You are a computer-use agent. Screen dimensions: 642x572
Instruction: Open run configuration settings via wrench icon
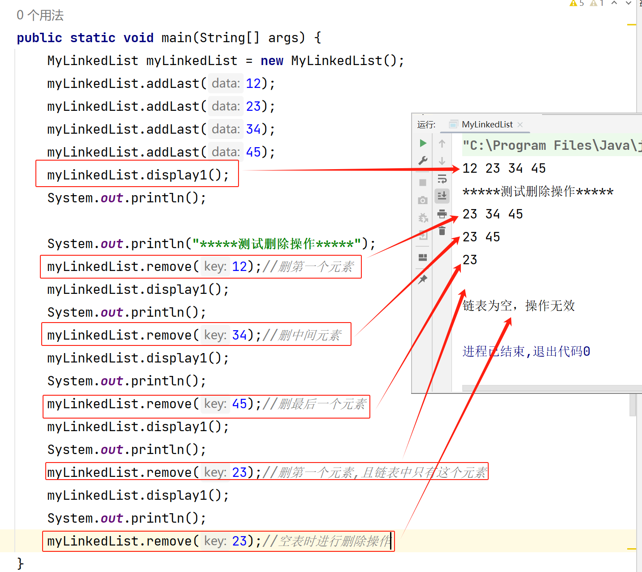point(423,161)
